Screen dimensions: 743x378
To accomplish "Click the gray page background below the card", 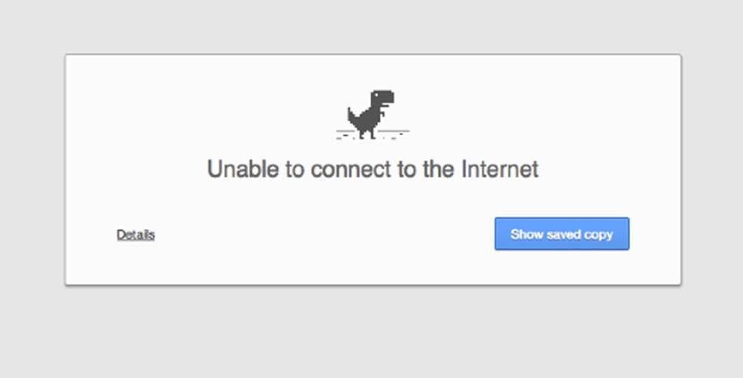I will [x=371, y=331].
